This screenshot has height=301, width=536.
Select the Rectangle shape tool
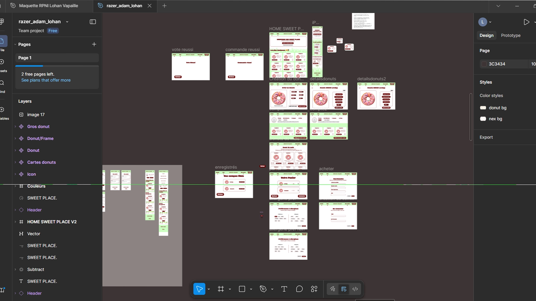pyautogui.click(x=242, y=289)
